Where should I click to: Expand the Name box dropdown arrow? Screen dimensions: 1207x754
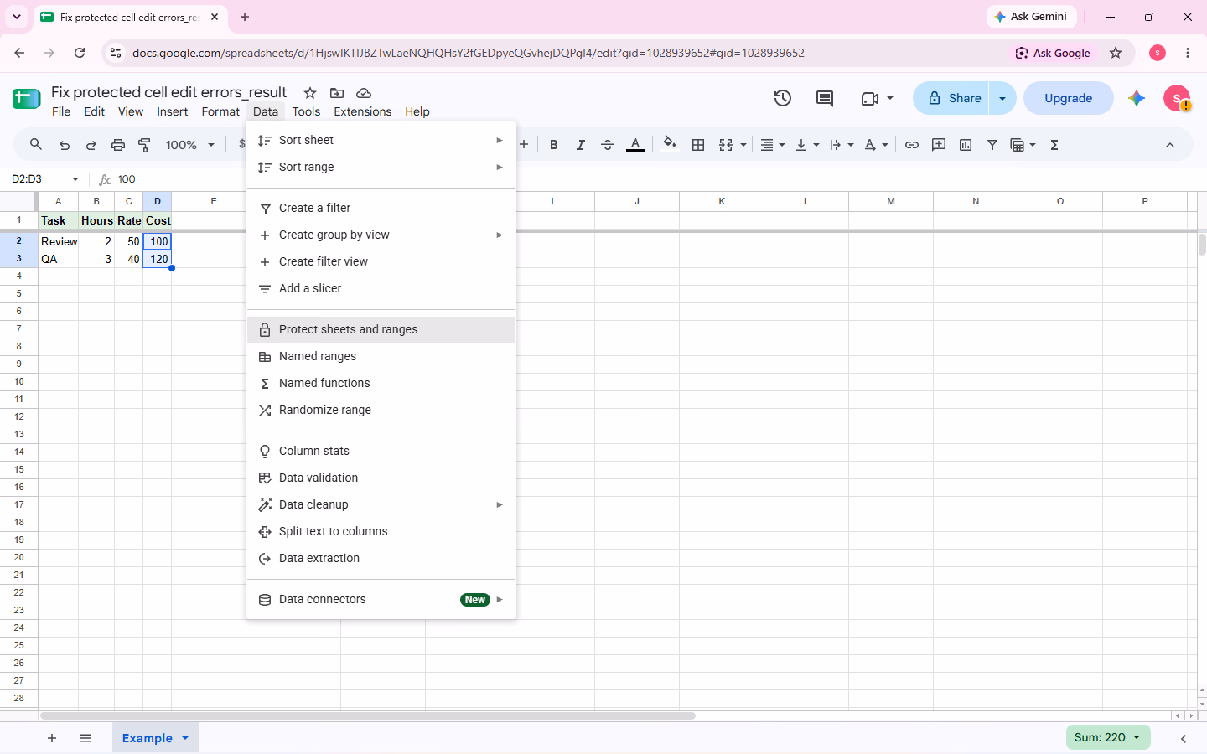(75, 179)
